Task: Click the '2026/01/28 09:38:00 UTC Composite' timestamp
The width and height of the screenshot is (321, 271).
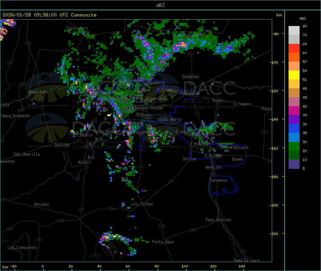Action: [x=49, y=15]
